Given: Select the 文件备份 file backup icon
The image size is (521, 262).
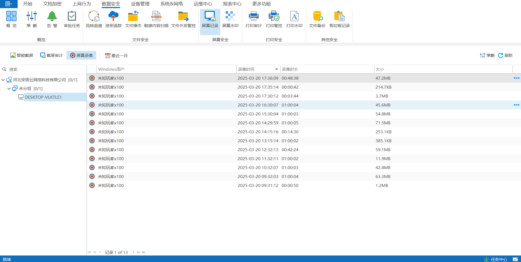Looking at the screenshot, I should [x=317, y=19].
